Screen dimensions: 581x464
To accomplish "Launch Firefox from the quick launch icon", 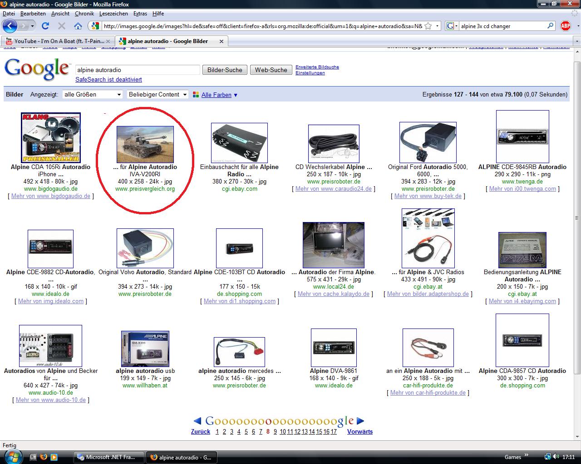I will point(44,457).
